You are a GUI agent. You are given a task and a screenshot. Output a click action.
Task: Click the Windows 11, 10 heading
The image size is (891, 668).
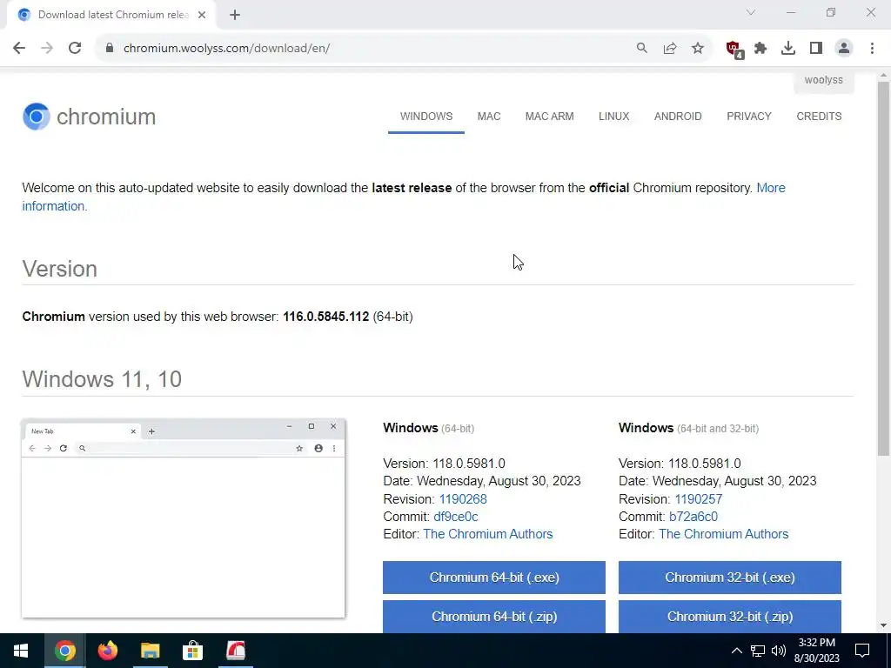pos(102,379)
